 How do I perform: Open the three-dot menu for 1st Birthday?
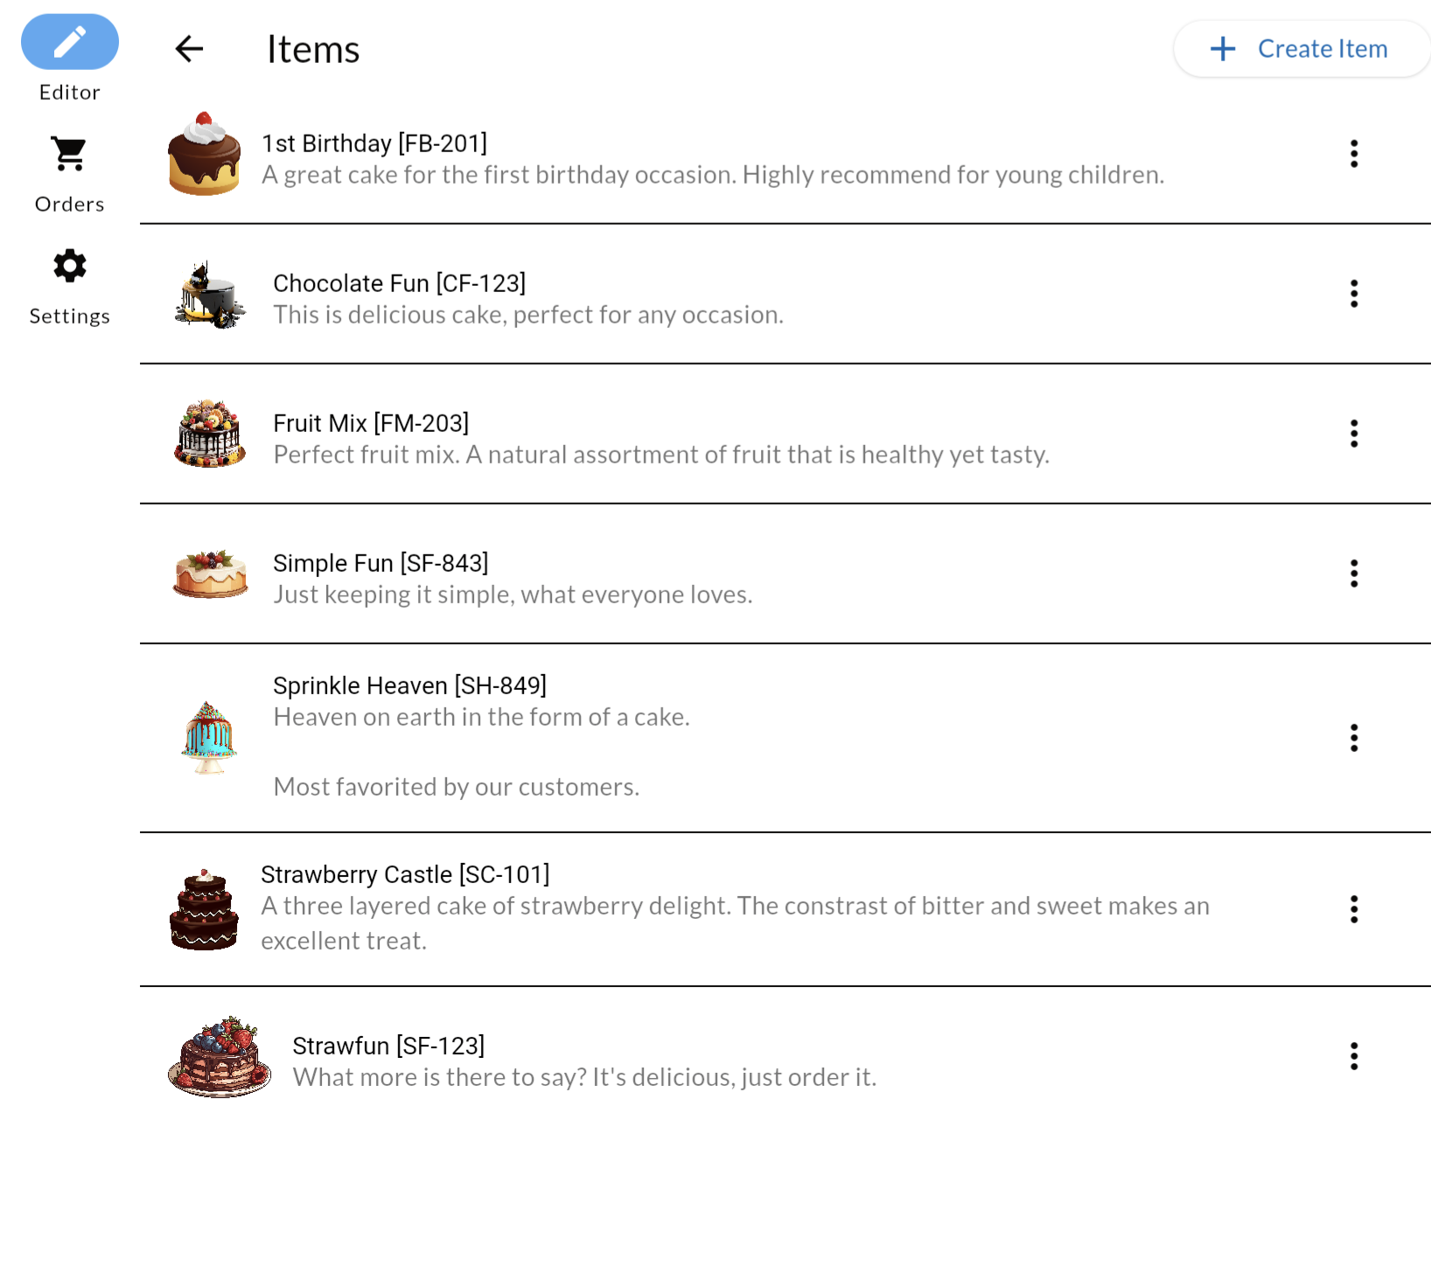1353,153
